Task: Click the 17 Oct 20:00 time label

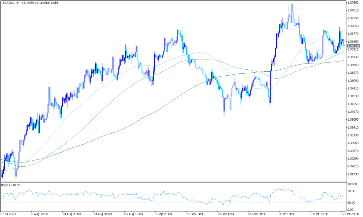Action: tap(350, 214)
